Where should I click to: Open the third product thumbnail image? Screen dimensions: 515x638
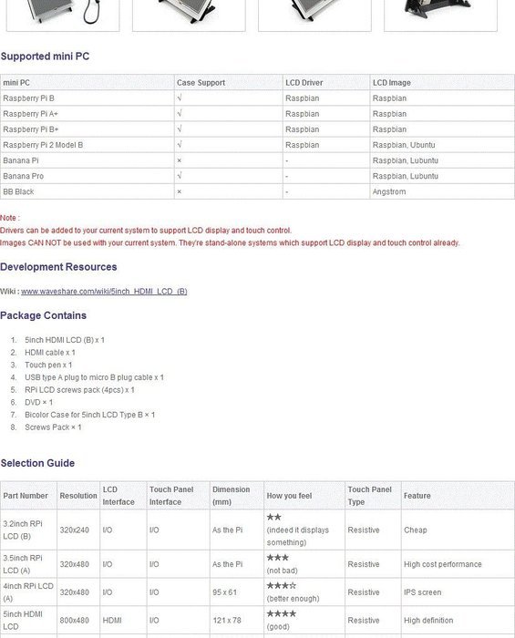click(314, 15)
